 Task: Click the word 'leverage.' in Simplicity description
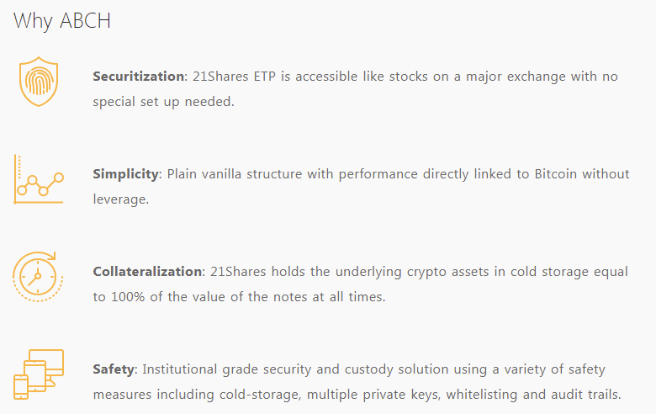121,199
